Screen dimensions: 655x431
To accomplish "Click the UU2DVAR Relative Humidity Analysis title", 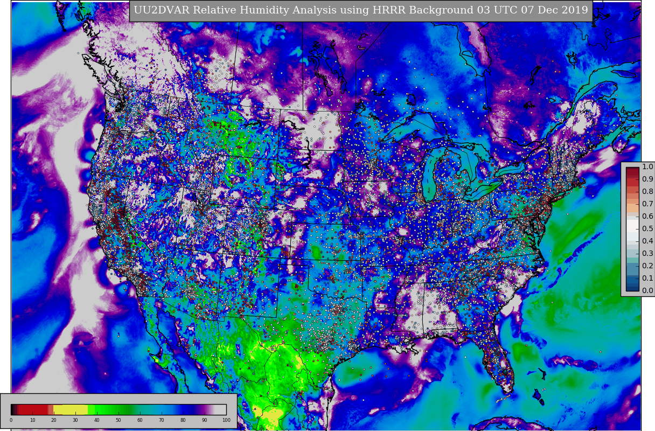I will point(361,10).
